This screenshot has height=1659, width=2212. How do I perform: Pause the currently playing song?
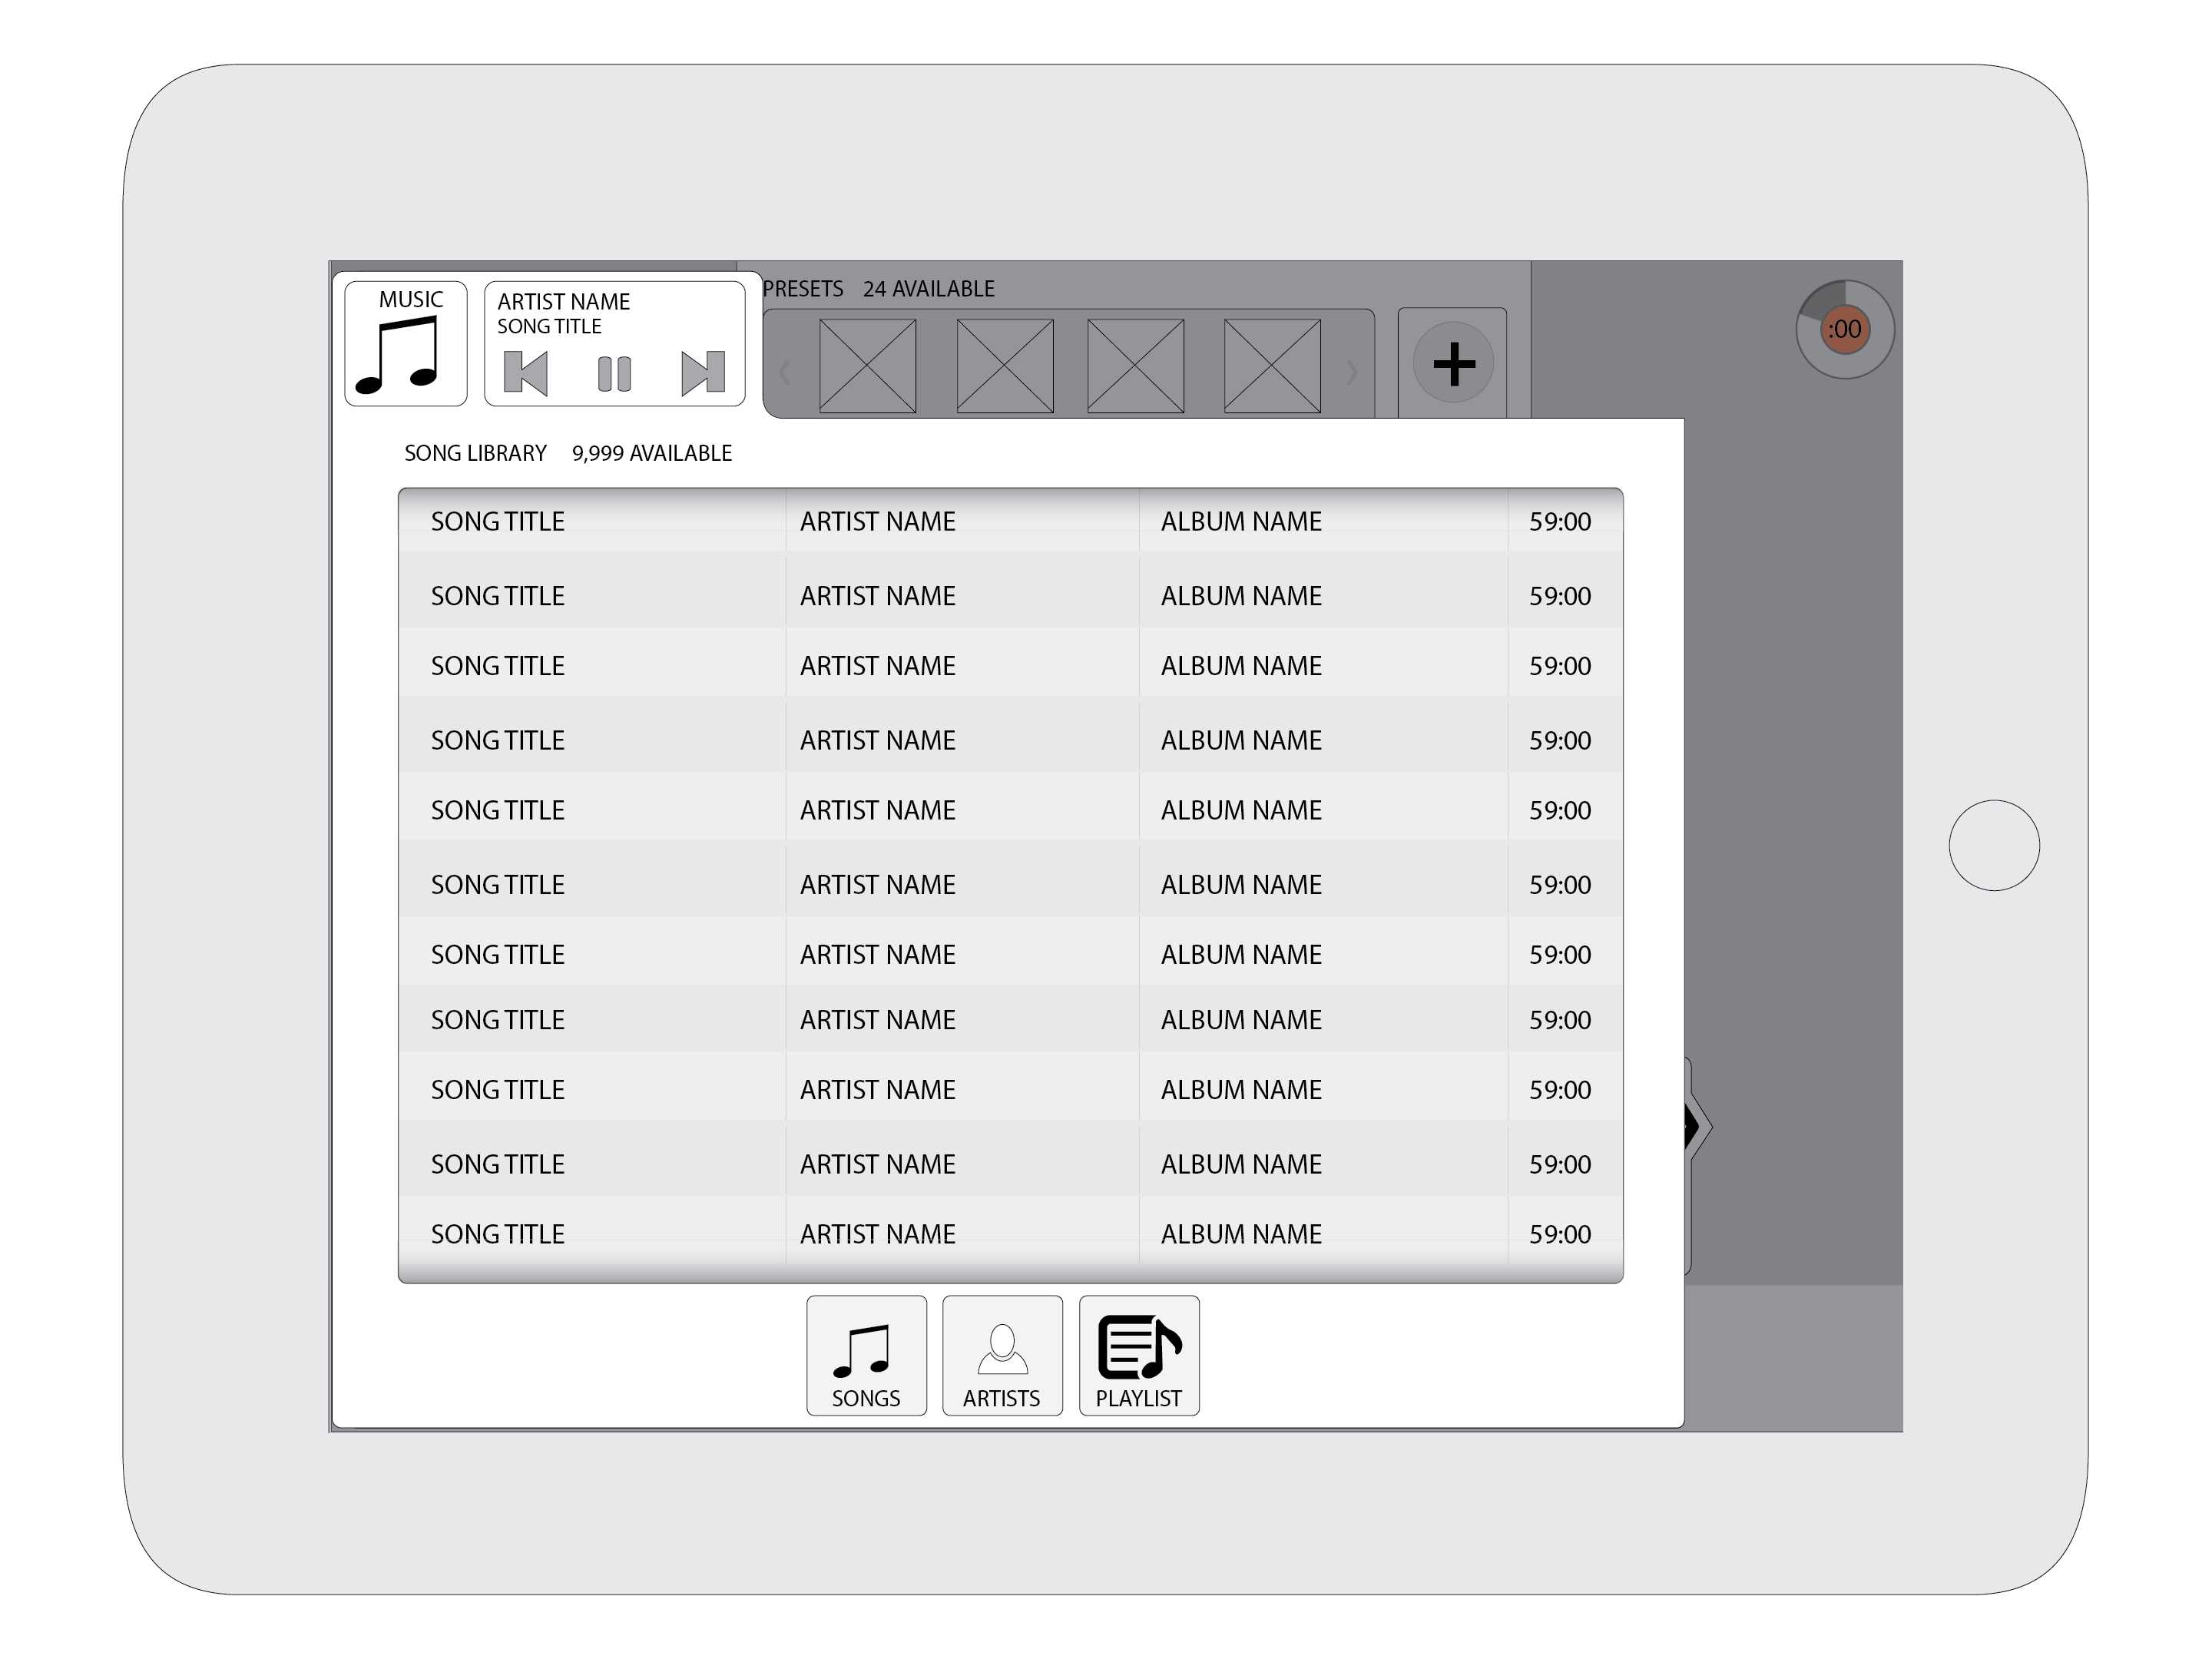[x=614, y=373]
